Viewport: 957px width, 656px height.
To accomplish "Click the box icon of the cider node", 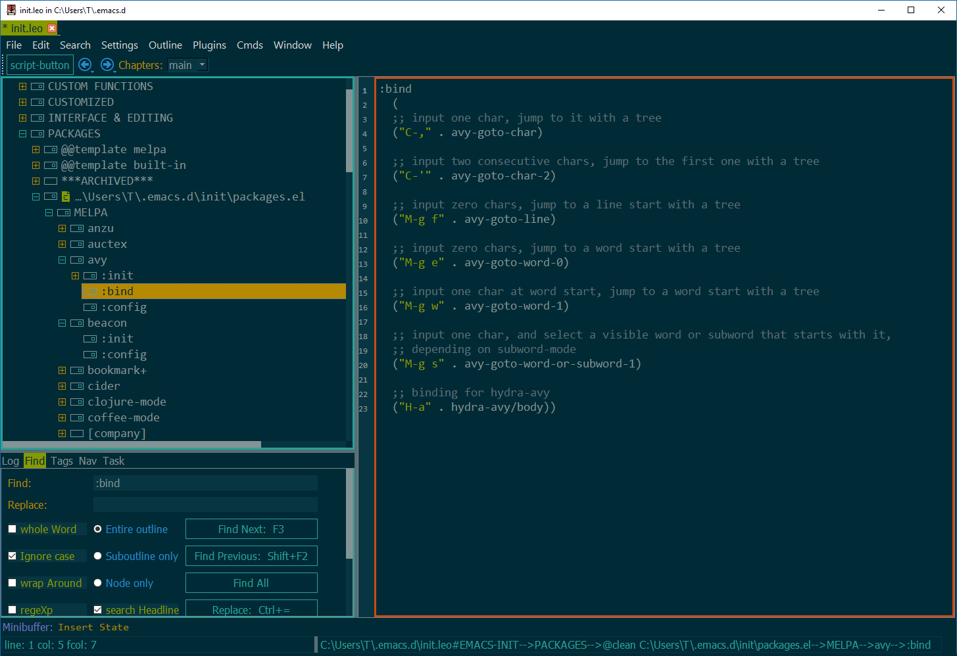I will point(77,387).
